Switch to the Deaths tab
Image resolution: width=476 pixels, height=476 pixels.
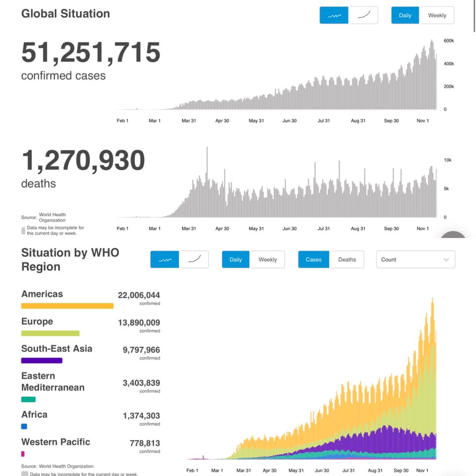347,259
